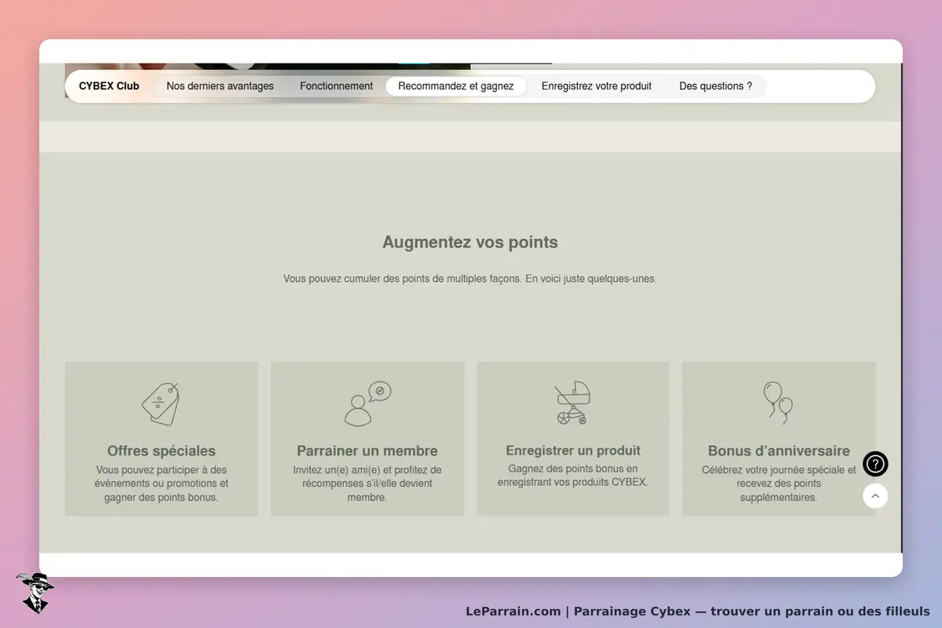Open the black question mark help button
Screen dimensions: 942x628
pos(875,464)
